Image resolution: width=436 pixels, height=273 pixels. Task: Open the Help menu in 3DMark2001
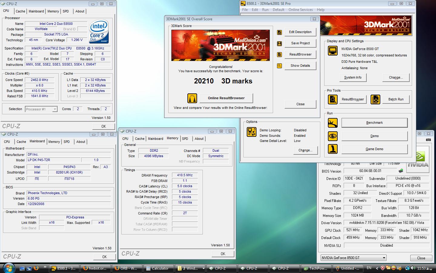coord(321,10)
